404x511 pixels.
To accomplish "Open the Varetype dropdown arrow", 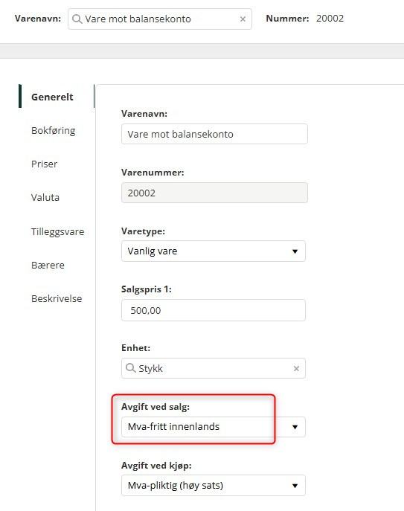I will point(295,251).
